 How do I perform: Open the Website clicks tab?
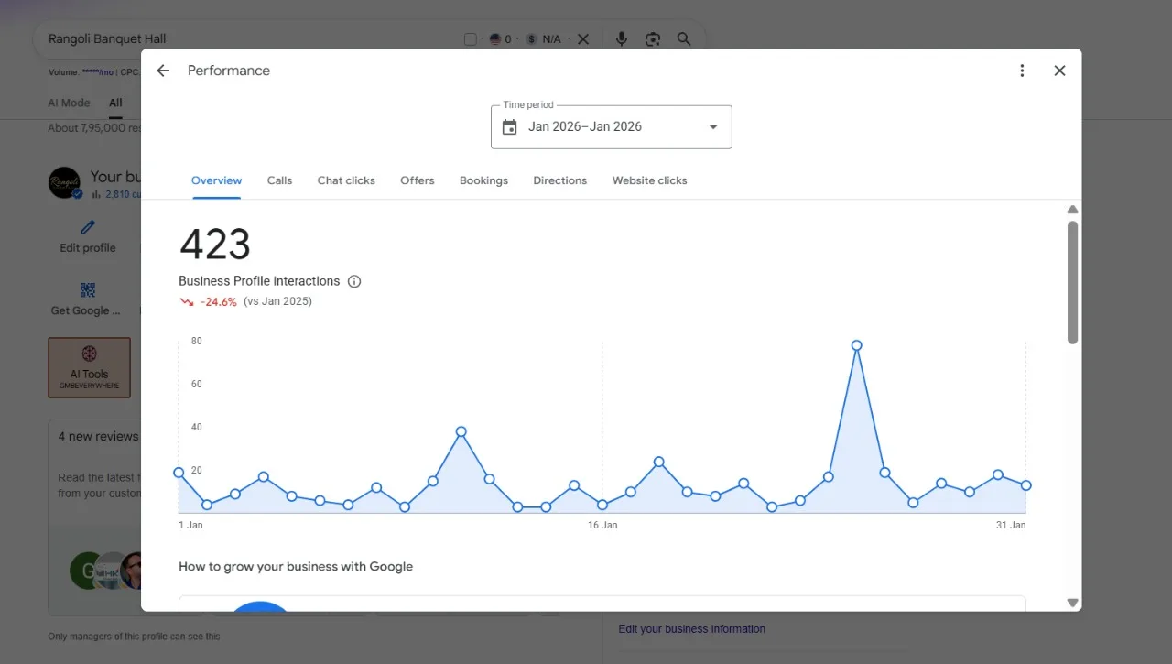pos(649,180)
